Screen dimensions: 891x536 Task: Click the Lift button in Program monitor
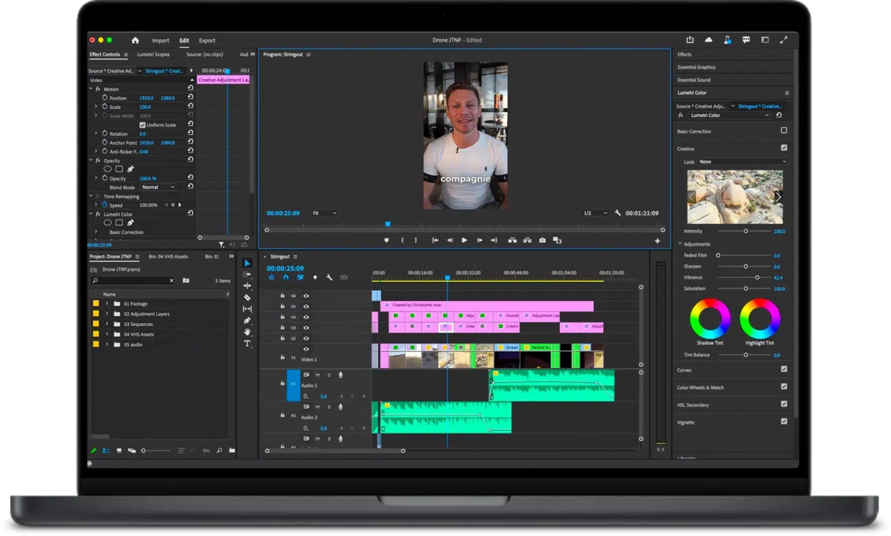click(x=512, y=240)
